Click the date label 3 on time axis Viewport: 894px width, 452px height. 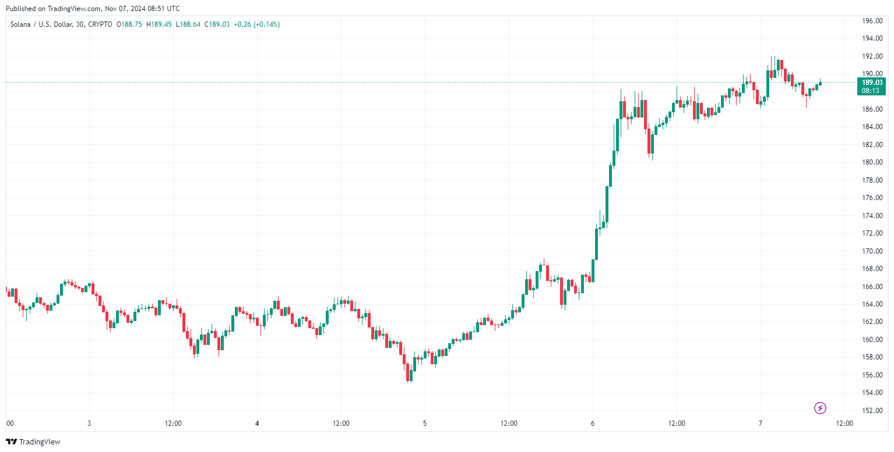click(x=89, y=423)
